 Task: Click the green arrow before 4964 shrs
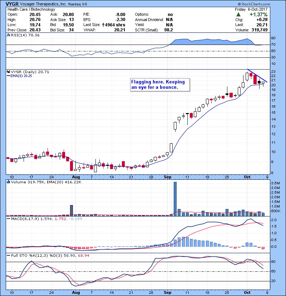click(103, 25)
